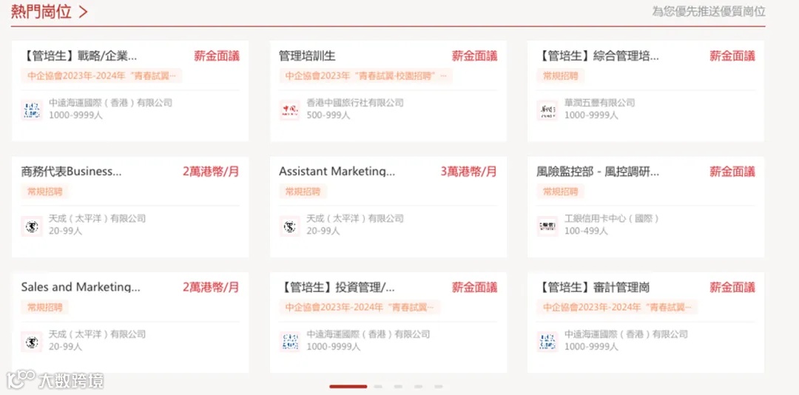Click 中遠海運國際(香港)有限公司 in 戰略/企業 card

[x=110, y=103]
